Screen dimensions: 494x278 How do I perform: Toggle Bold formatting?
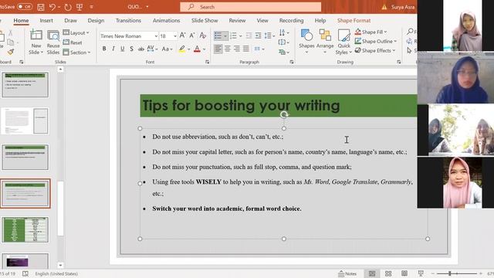click(104, 49)
